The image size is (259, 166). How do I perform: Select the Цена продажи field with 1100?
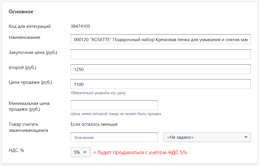(161, 84)
